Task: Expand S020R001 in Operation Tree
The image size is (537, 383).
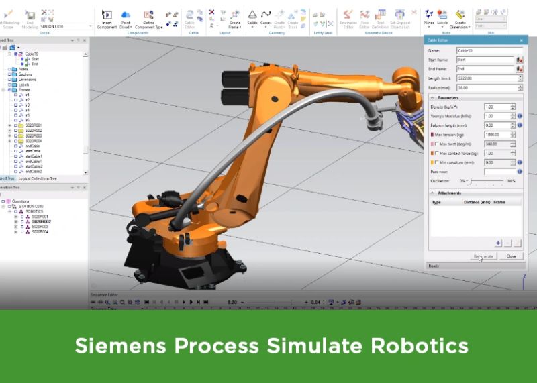Action: point(15,217)
